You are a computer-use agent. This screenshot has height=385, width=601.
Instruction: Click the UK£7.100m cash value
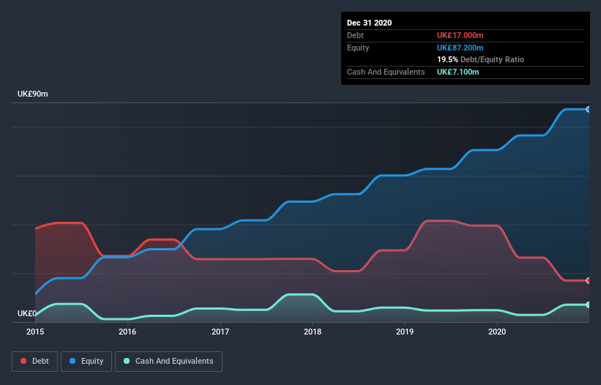click(458, 72)
